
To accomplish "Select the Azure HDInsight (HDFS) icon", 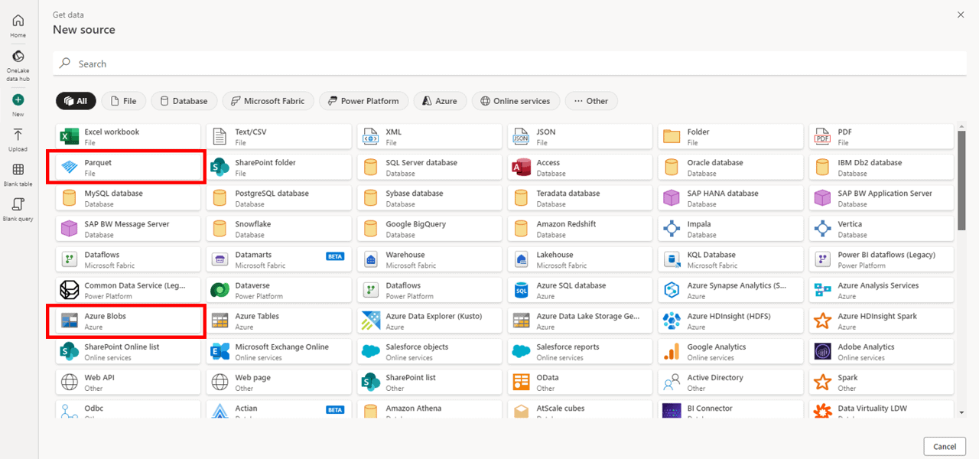I will [x=672, y=321].
